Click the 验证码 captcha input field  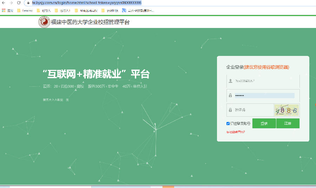coord(250,110)
